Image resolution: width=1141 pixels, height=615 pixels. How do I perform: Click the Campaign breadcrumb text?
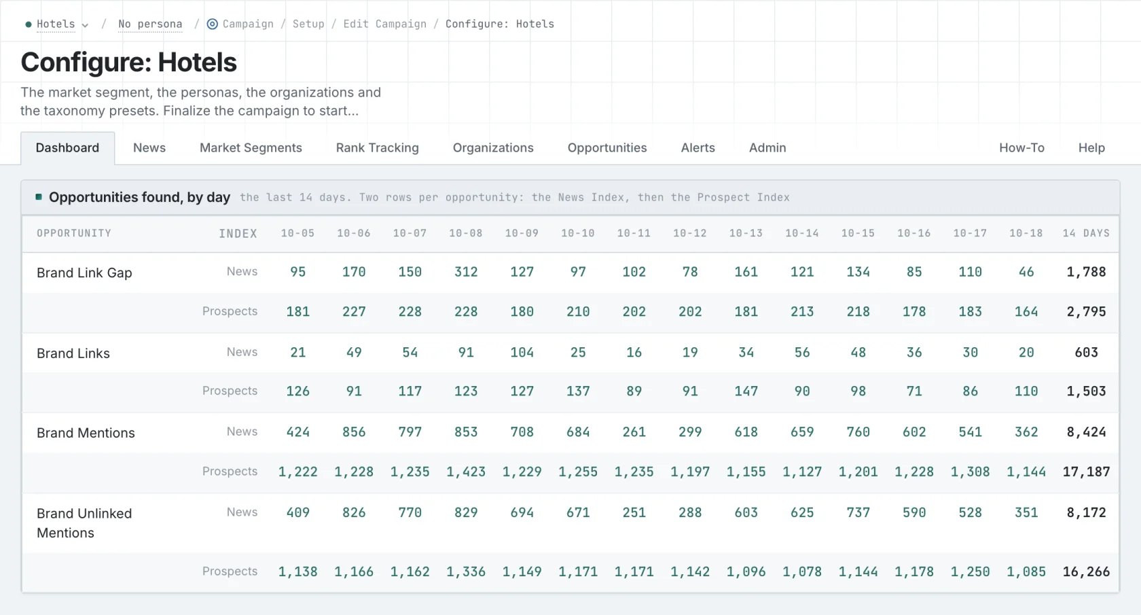248,24
